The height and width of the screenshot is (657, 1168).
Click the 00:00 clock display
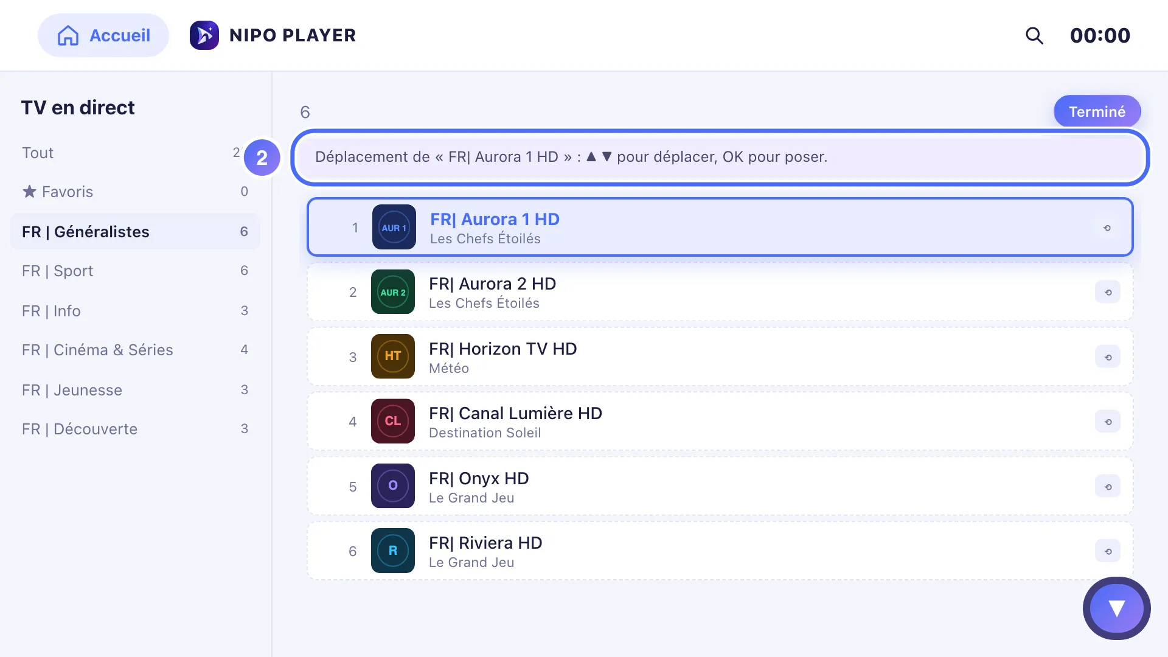point(1100,35)
